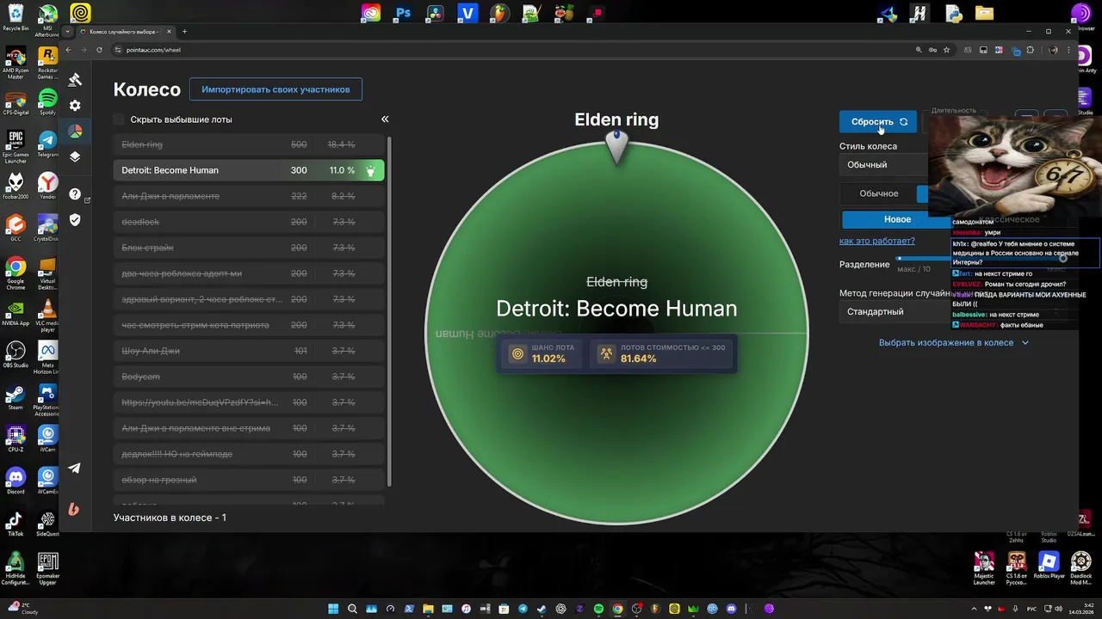Open the auction gavel page in sidebar
Image resolution: width=1102 pixels, height=619 pixels.
75,79
